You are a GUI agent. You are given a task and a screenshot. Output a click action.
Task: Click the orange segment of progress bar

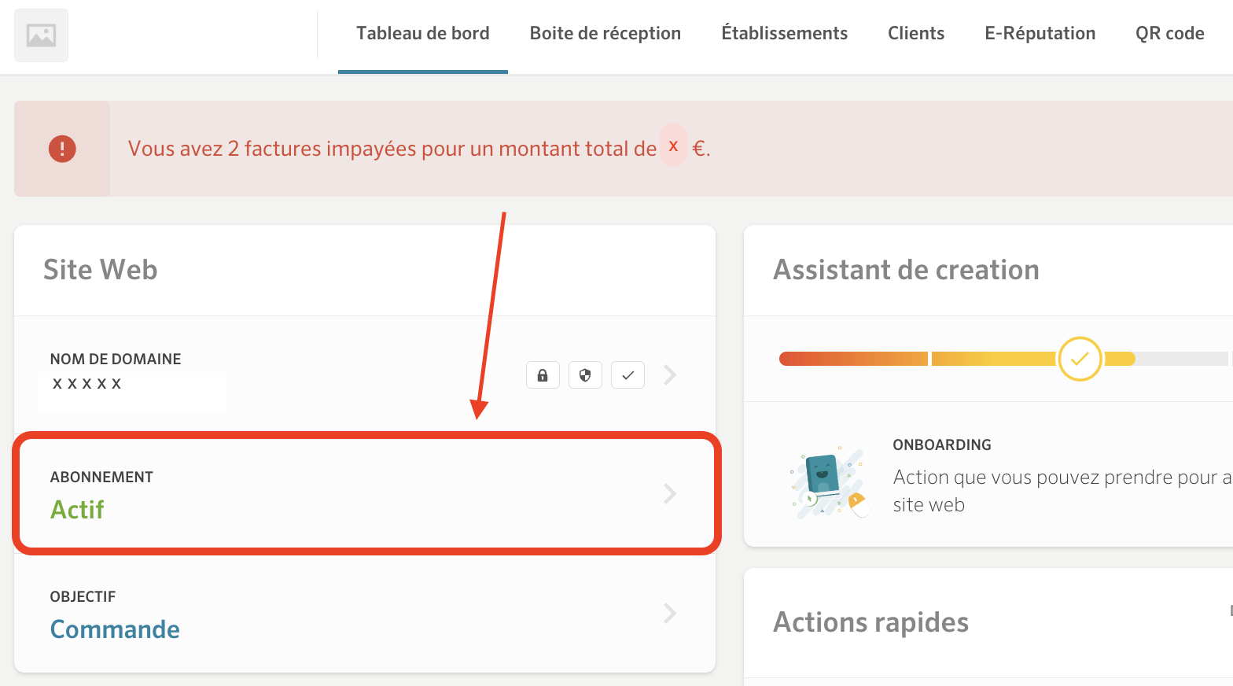pyautogui.click(x=853, y=359)
